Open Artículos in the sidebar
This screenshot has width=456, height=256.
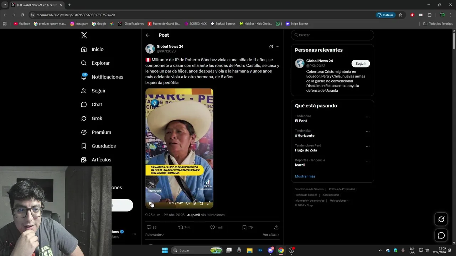[x=96, y=160]
